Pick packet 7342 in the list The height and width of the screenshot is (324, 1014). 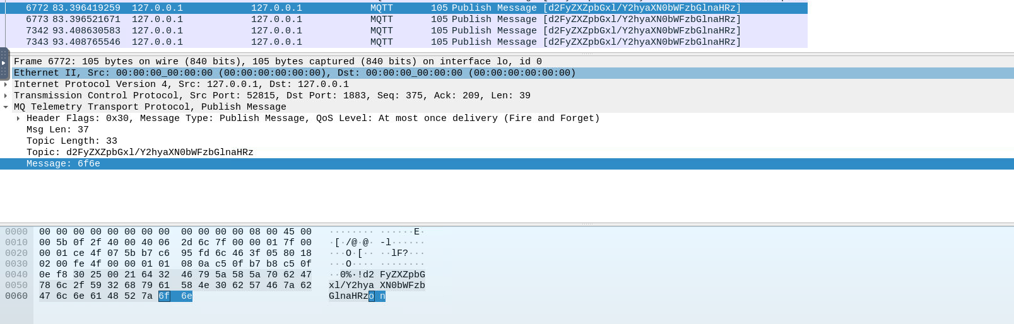tap(404, 31)
